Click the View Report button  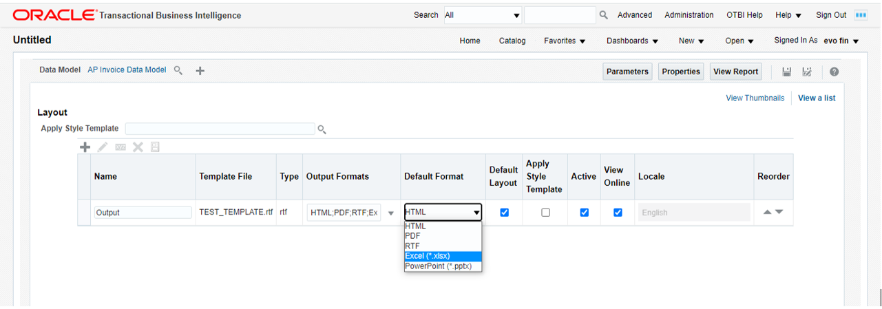point(735,72)
